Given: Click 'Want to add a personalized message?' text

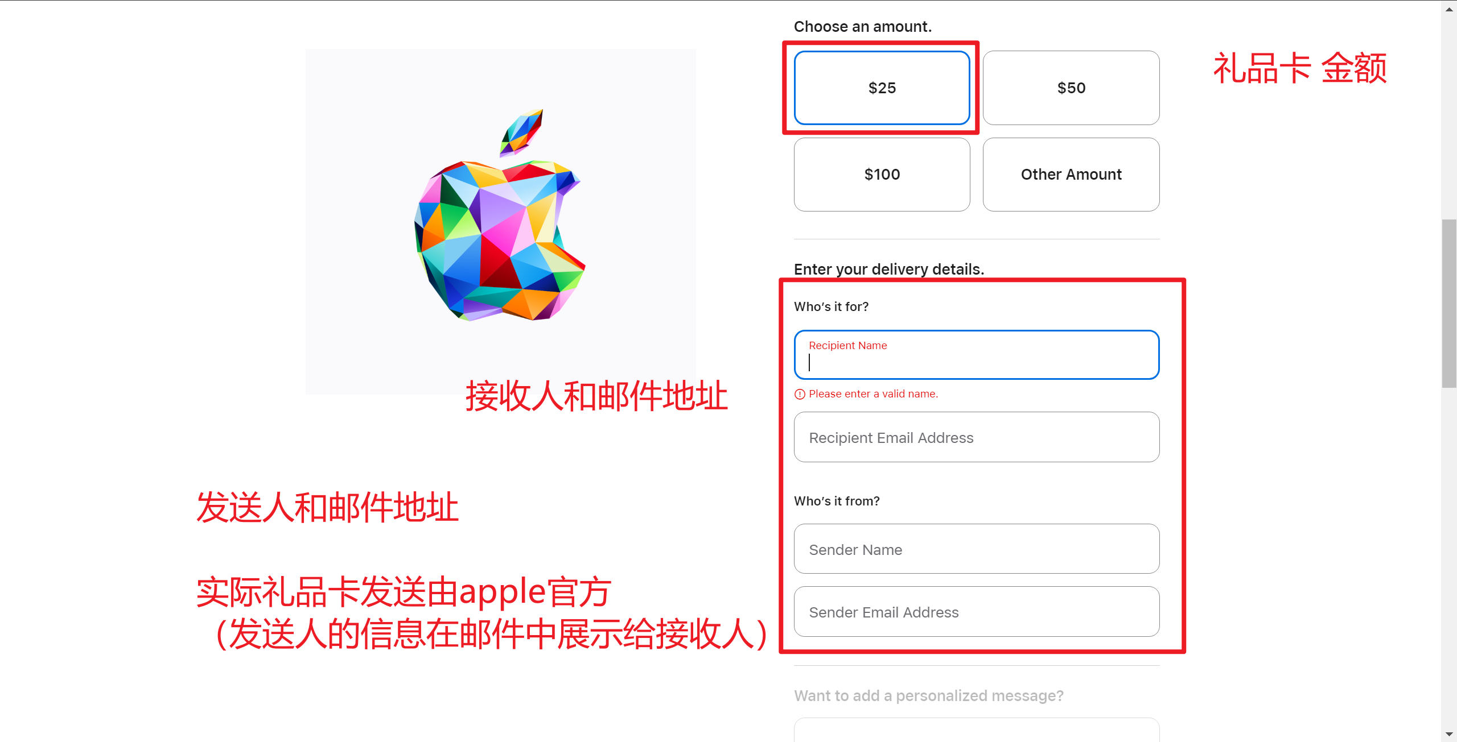Looking at the screenshot, I should click(928, 696).
